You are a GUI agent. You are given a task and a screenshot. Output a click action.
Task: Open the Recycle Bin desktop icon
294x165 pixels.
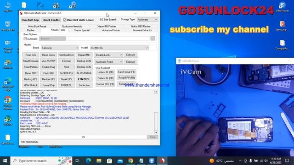[8, 26]
